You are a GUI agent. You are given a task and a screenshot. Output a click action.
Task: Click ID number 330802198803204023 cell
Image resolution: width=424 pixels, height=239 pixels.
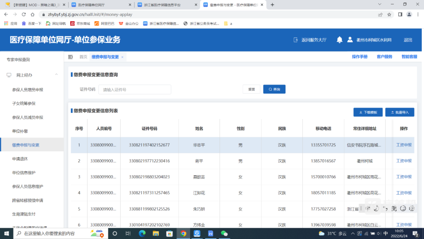[x=149, y=177]
